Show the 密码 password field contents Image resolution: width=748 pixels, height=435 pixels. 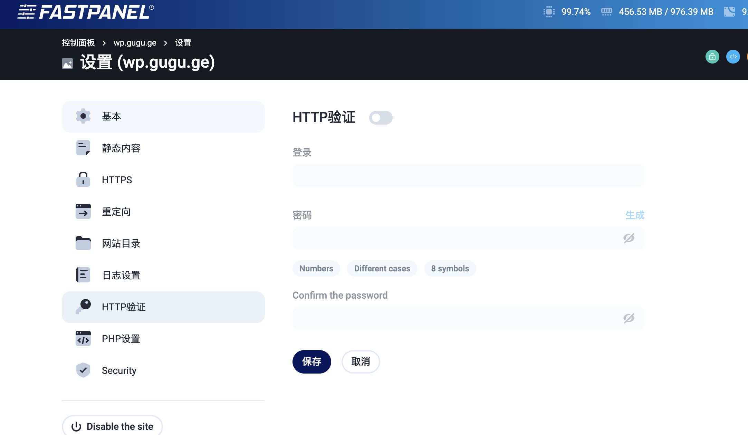point(629,238)
